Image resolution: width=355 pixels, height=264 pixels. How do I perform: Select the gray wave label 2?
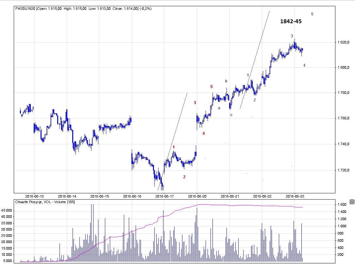click(254, 100)
